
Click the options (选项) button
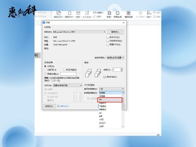click(49, 106)
